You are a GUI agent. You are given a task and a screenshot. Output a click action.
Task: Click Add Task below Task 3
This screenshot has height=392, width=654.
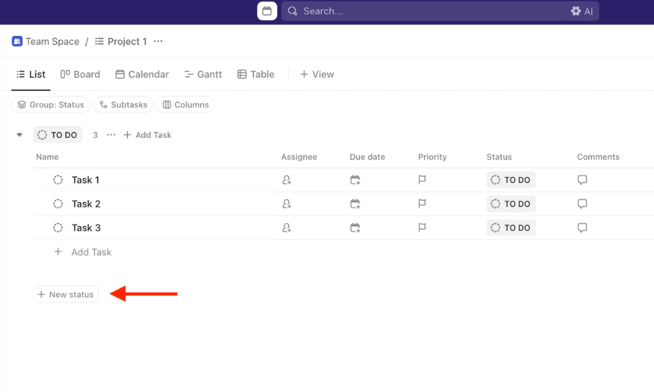[83, 252]
